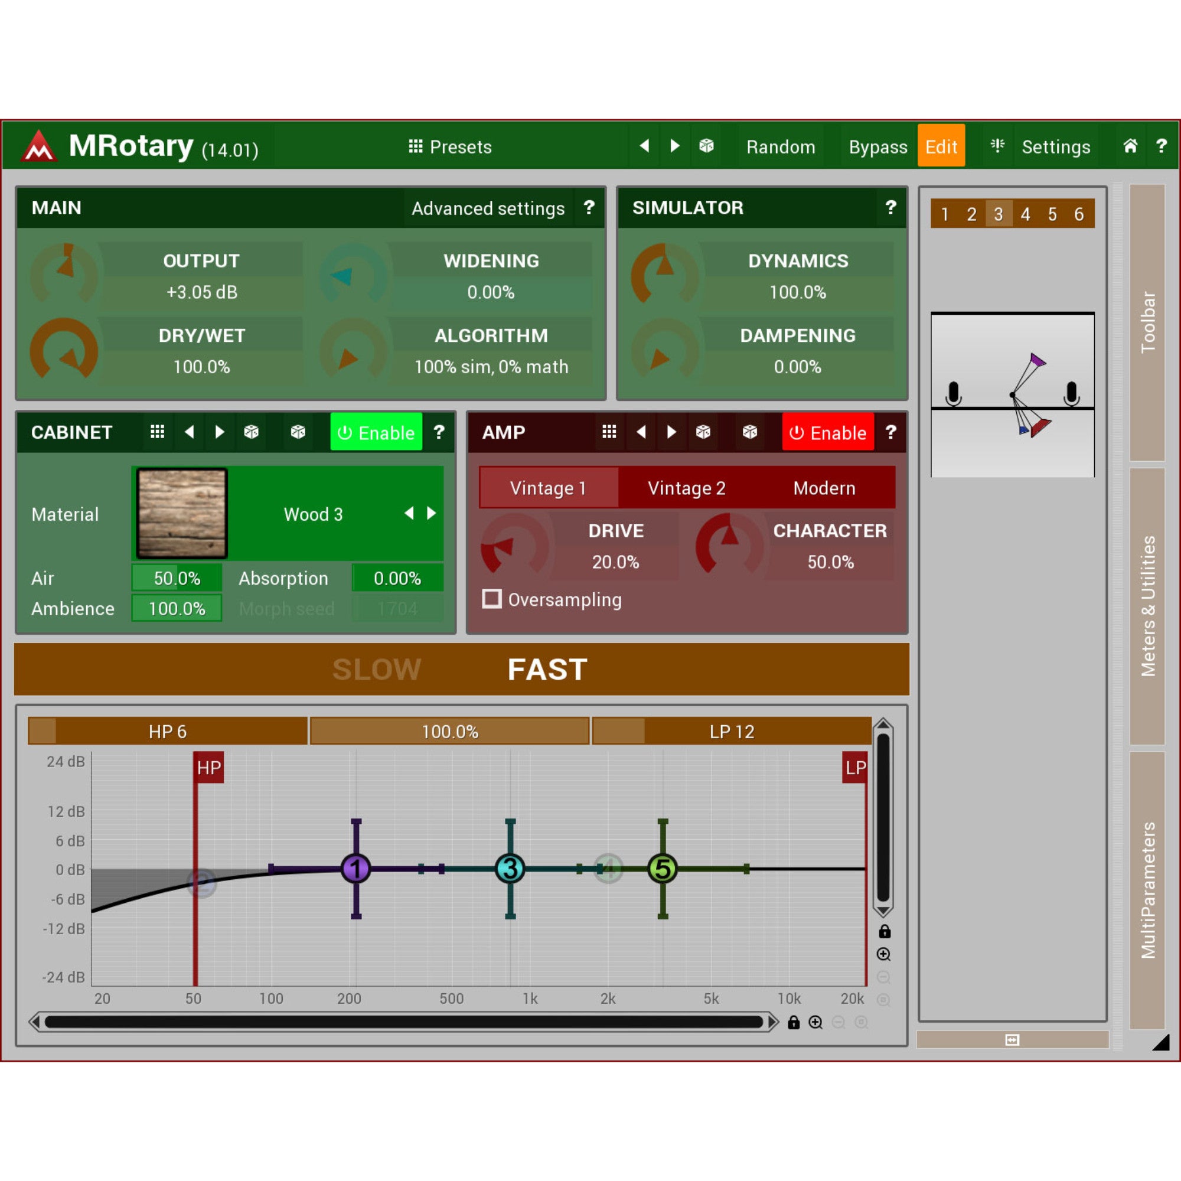Image resolution: width=1181 pixels, height=1181 pixels.
Task: Click the dice icon beside Random
Action: [x=707, y=146]
